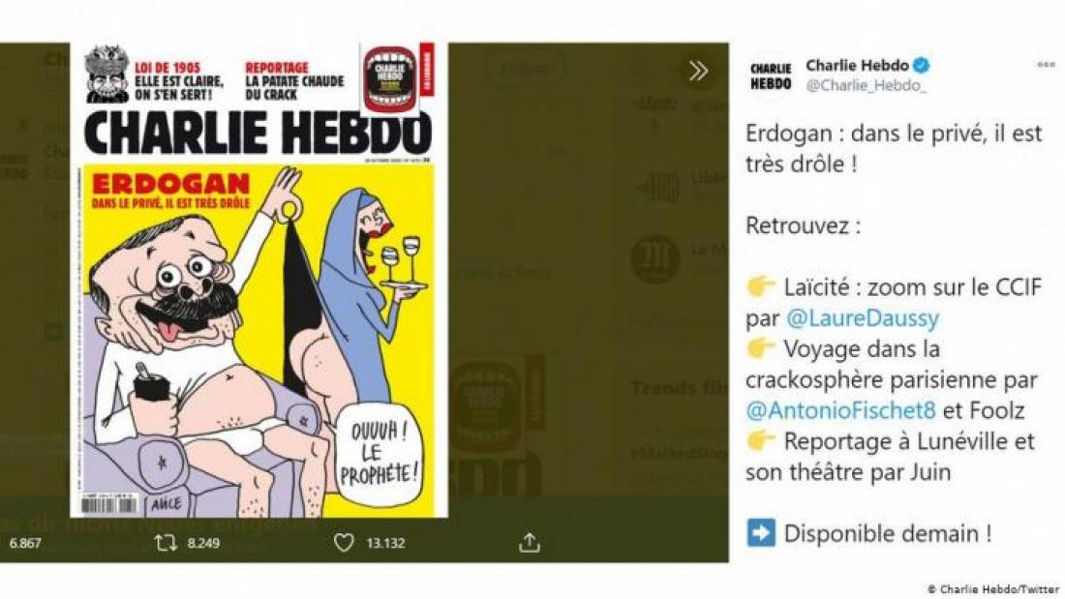The height and width of the screenshot is (599, 1065).
Task: Click the retweet count 8.249
Action: click(x=203, y=543)
